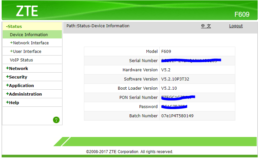The image size is (259, 158).
Task: Click the Logout link
Action: click(236, 26)
